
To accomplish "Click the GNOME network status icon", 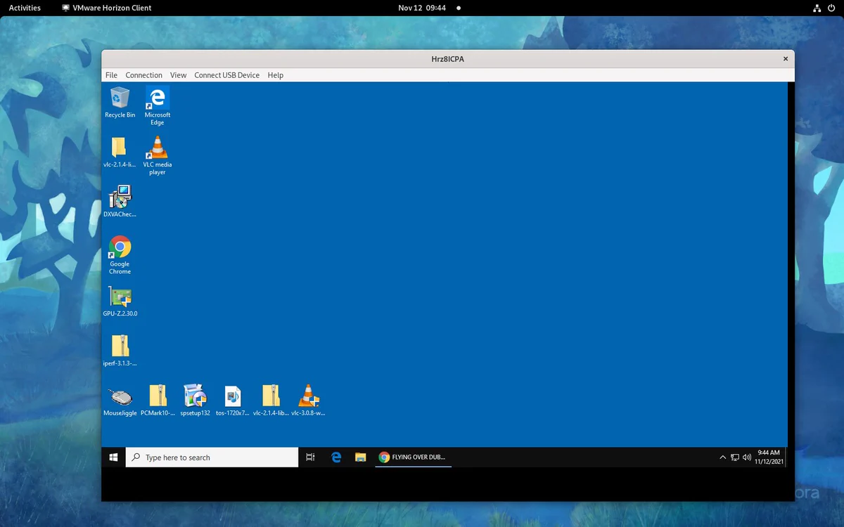I will click(x=817, y=8).
